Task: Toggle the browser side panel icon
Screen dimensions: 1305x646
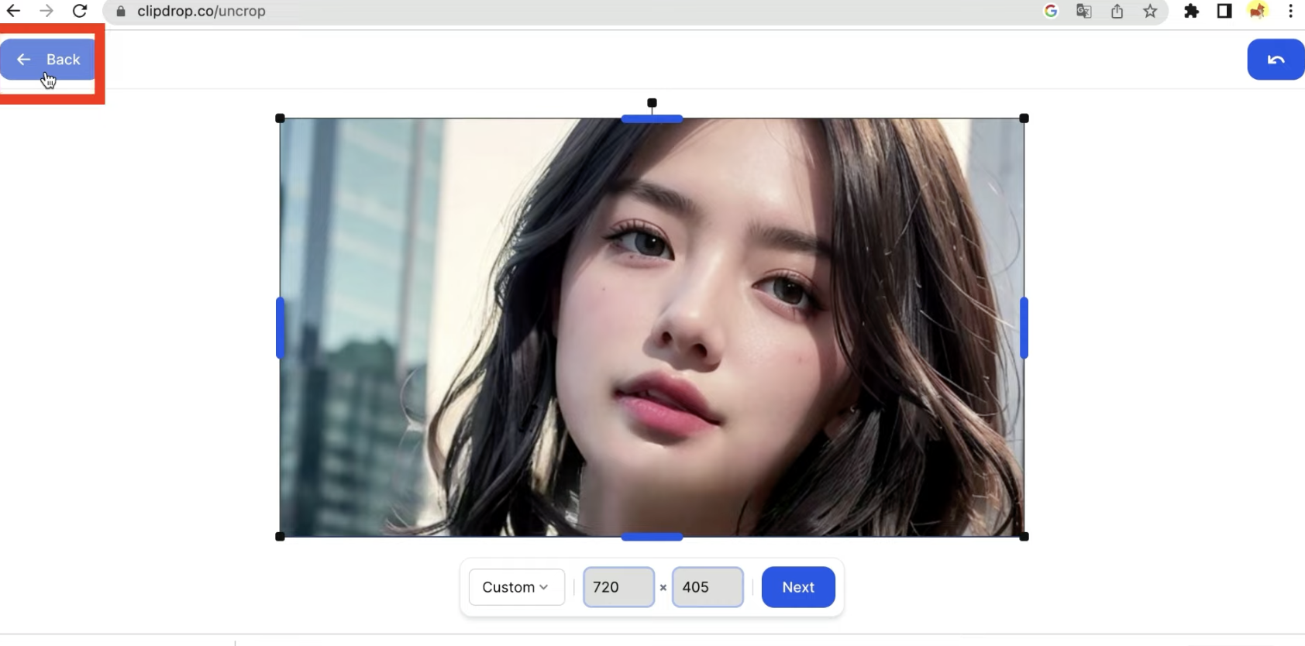Action: pyautogui.click(x=1224, y=11)
